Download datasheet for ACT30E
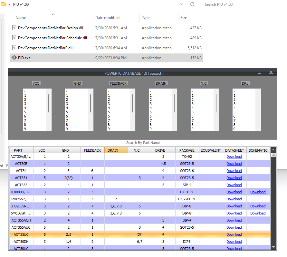 (234, 164)
